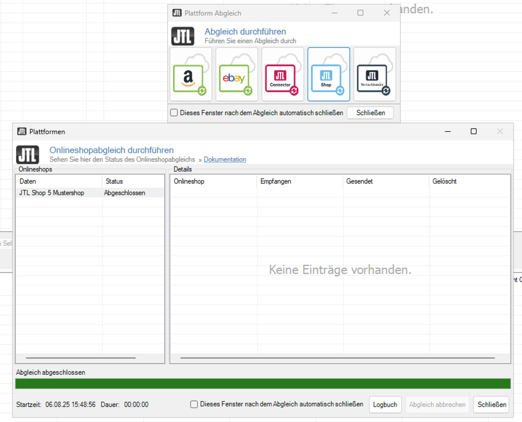Minimize the Plattform Abgleich window
522x422 pixels.
(x=335, y=13)
